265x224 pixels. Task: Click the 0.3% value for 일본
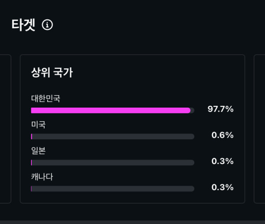[223, 161]
